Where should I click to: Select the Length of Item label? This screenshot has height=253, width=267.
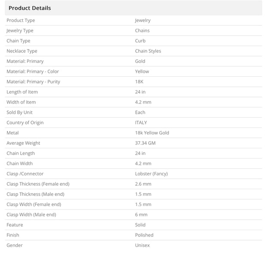tap(22, 92)
